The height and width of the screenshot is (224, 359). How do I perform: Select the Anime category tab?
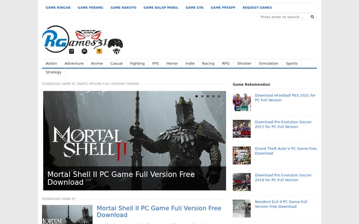pos(97,63)
